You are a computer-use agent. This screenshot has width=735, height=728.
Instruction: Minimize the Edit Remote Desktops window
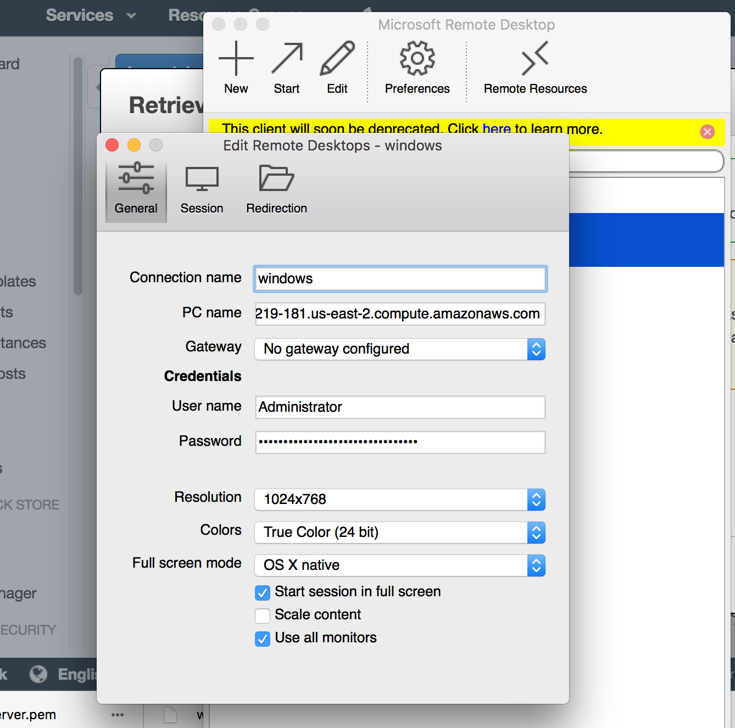point(134,145)
